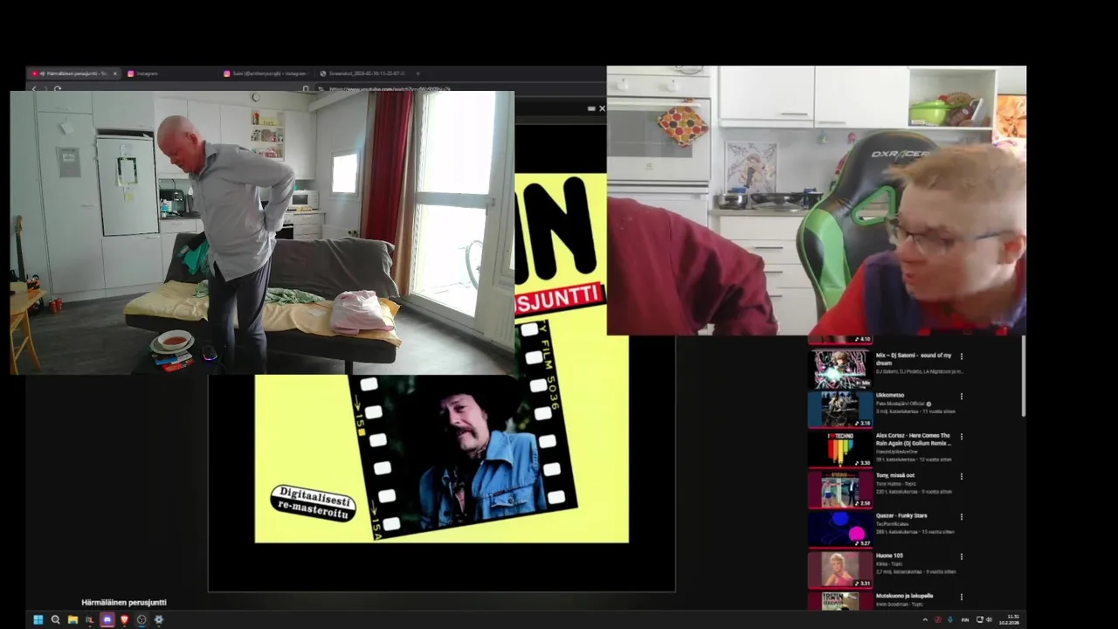Open options menu for Dj Satomi Mix
This screenshot has width=1118, height=629.
tap(962, 356)
